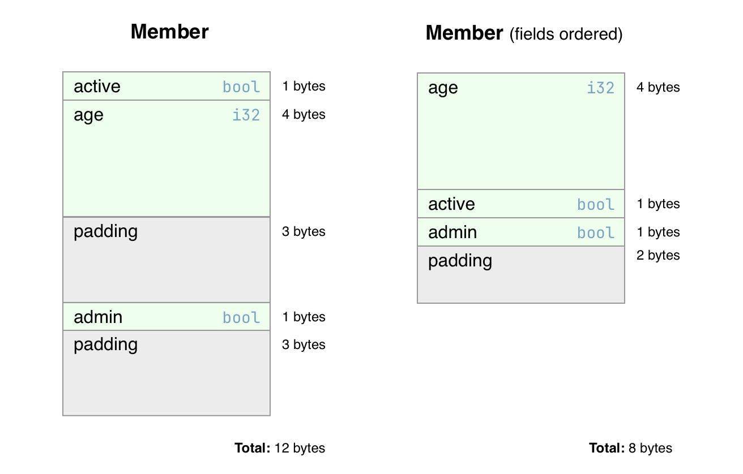Click the age block in the ordered struct

click(x=520, y=132)
